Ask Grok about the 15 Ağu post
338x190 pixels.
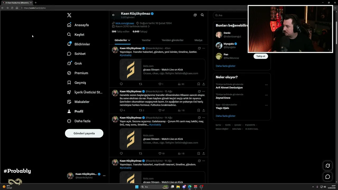199,91
